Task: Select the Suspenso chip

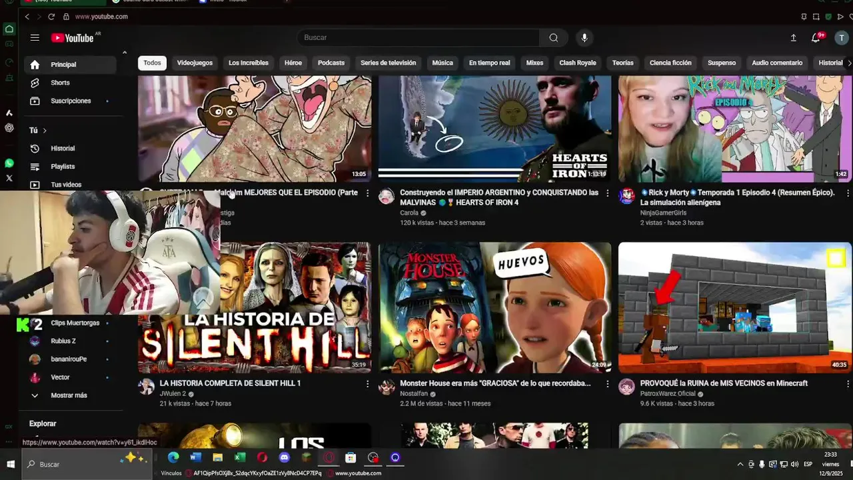Action: [722, 63]
